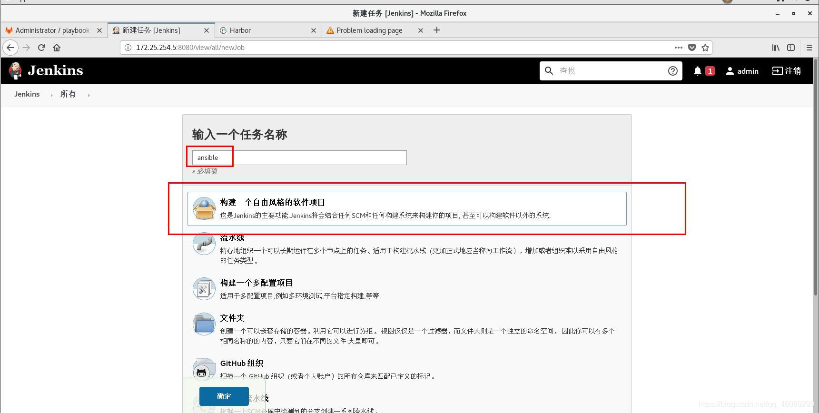Select the freestyle project box icon
Image resolution: width=819 pixels, height=413 pixels.
[x=204, y=208]
